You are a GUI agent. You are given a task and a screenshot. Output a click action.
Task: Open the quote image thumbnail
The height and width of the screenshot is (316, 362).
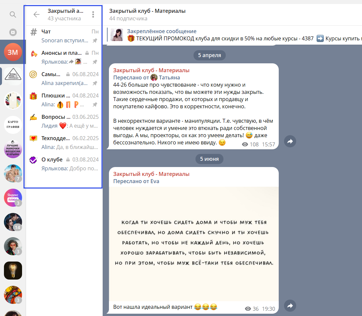(194, 244)
